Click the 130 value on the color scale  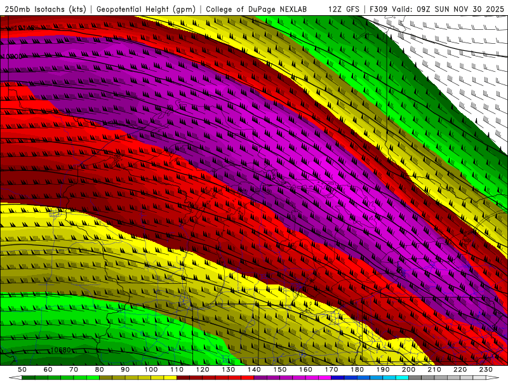[x=229, y=370]
